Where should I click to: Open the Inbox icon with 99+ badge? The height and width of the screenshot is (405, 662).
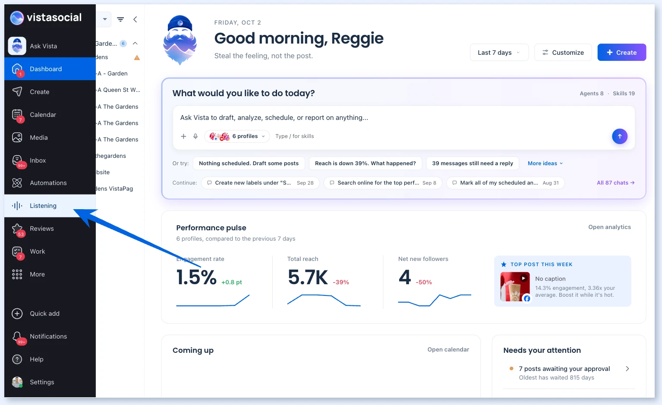click(x=17, y=160)
